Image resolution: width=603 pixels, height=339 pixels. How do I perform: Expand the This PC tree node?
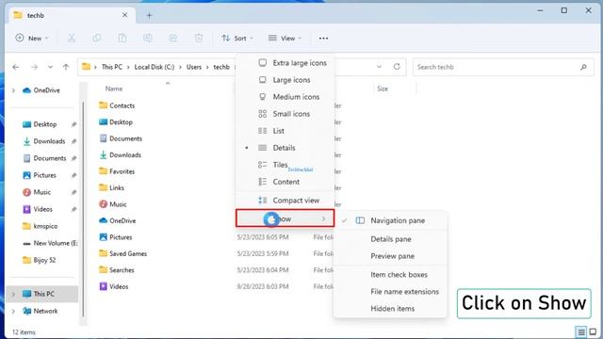(13, 294)
